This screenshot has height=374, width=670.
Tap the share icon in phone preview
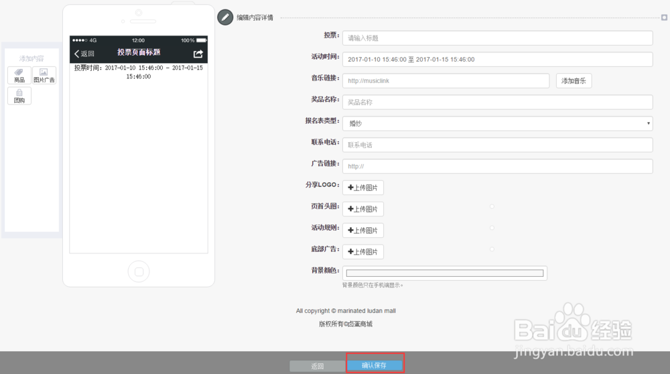[x=198, y=54]
